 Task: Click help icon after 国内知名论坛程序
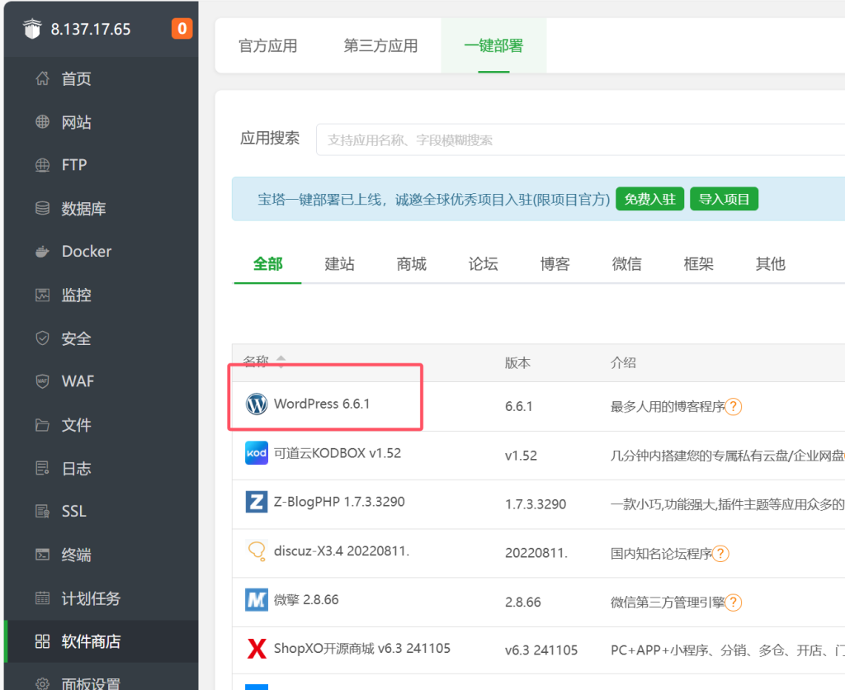[x=720, y=554]
